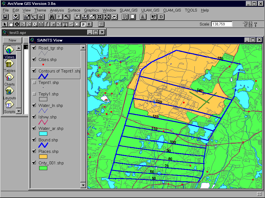Select the Hot Link lightning tool

(x=47, y=24)
